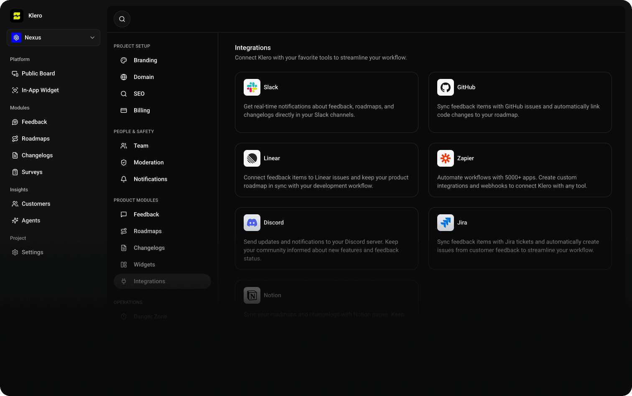Click the Moderation shield icon
632x396 pixels.
coord(124,162)
